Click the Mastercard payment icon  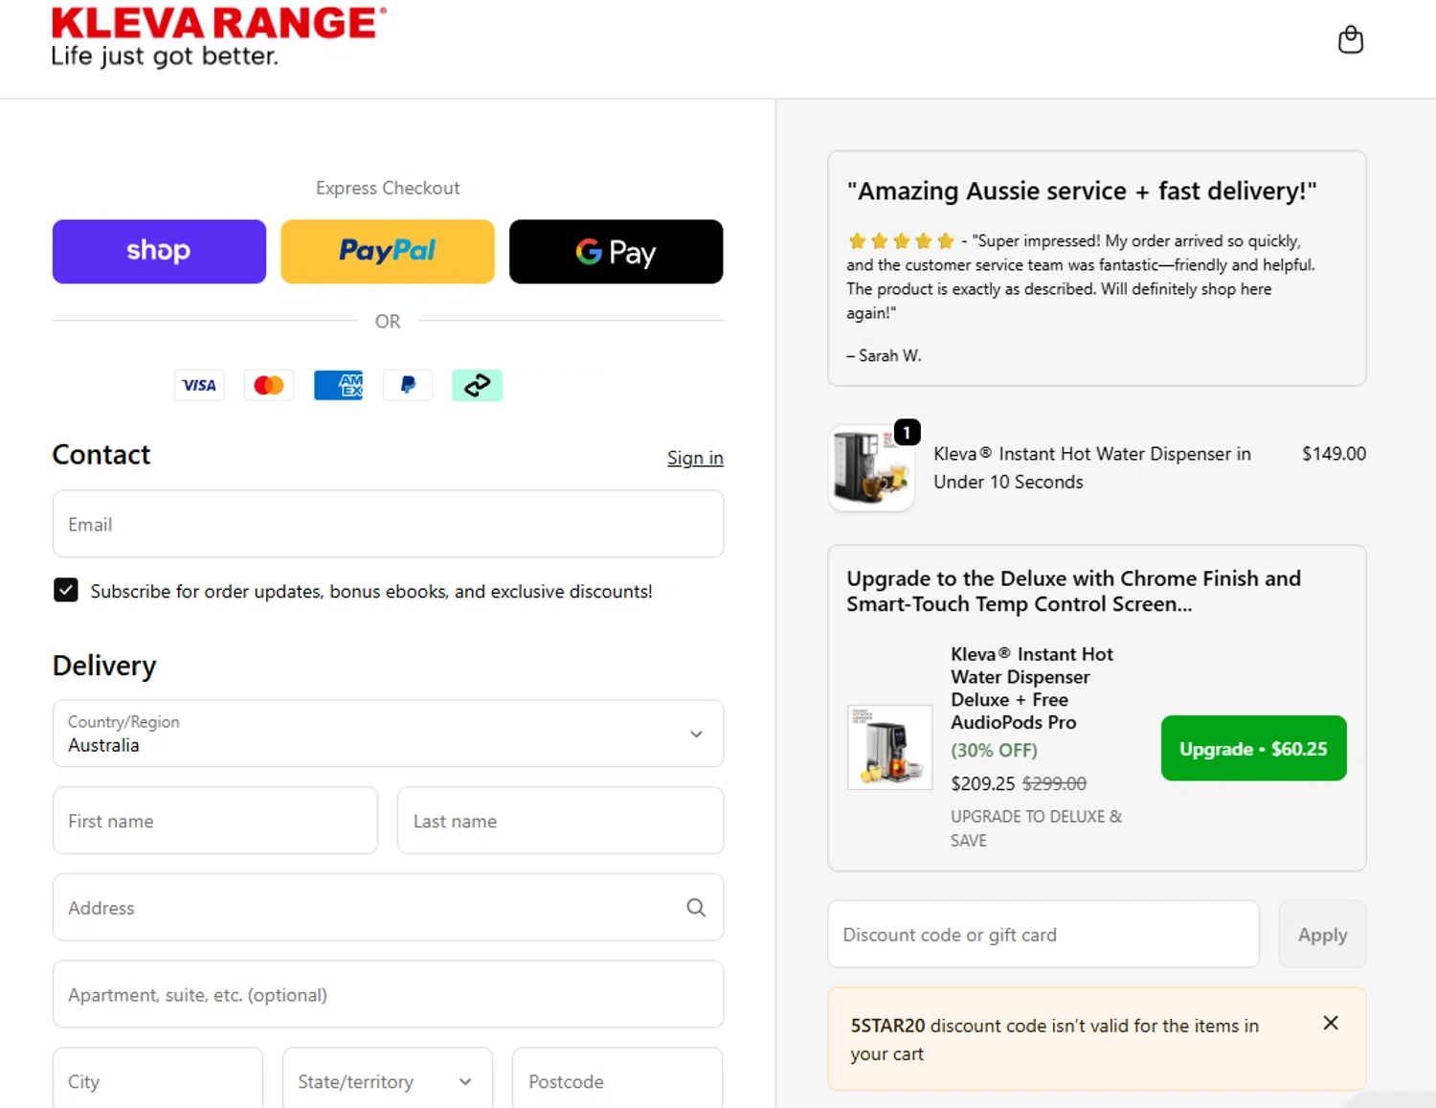[x=269, y=385]
